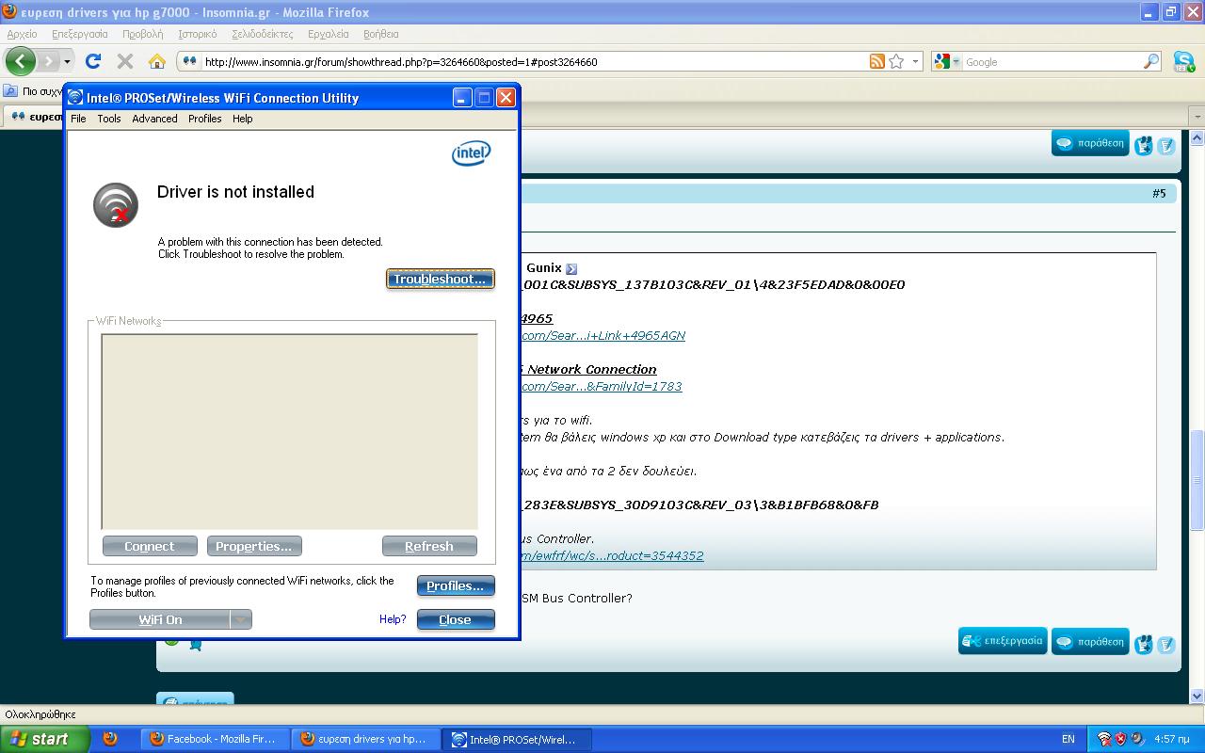Click the view-post arrow icon next to Gunix
The height and width of the screenshot is (753, 1205).
point(571,269)
